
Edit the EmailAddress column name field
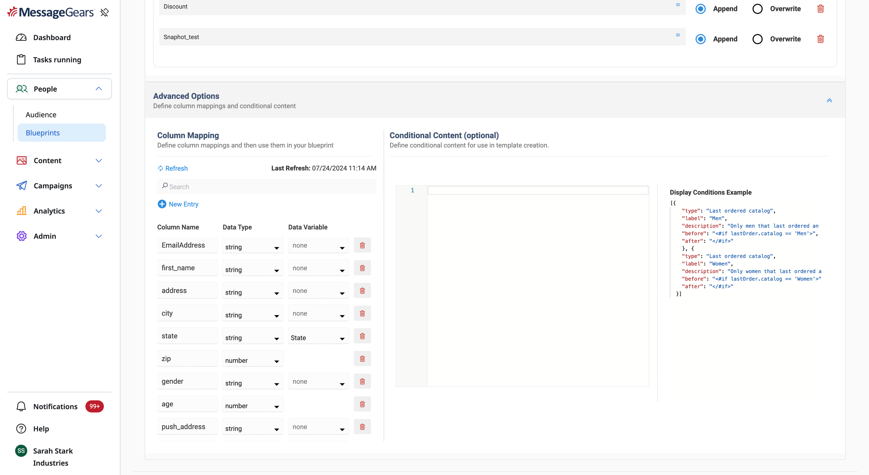[187, 245]
